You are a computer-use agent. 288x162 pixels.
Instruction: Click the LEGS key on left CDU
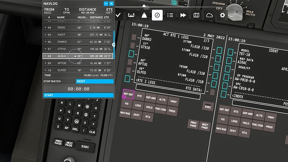[138, 106]
